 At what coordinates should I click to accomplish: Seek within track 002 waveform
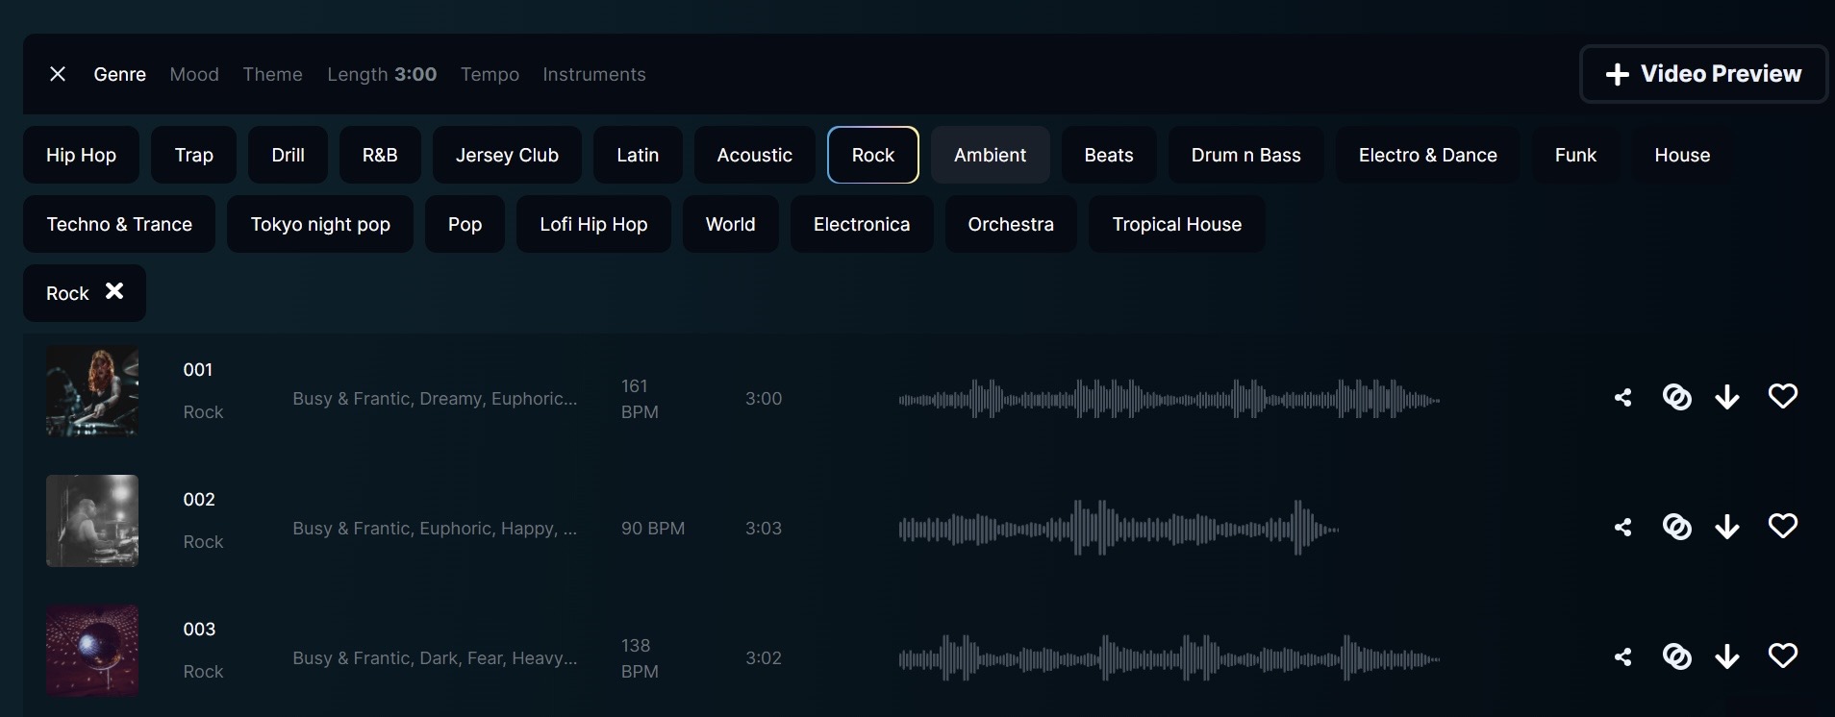tap(1118, 528)
